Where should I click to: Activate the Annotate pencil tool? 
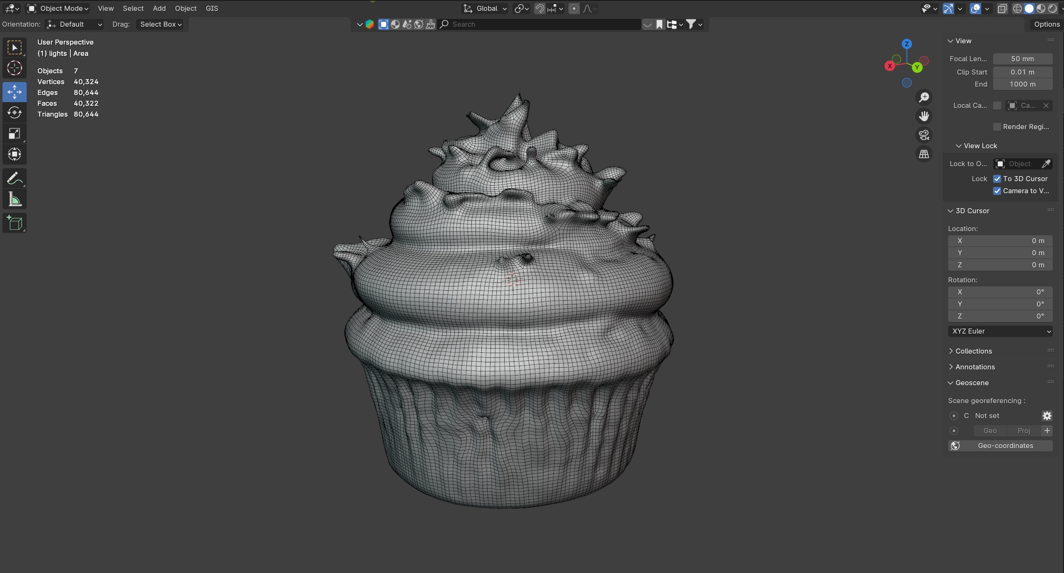[x=15, y=179]
